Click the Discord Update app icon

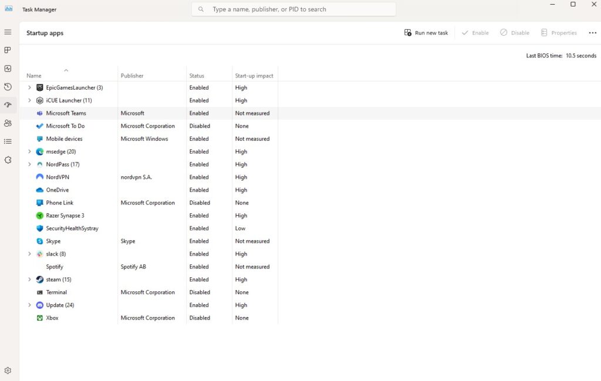click(39, 305)
